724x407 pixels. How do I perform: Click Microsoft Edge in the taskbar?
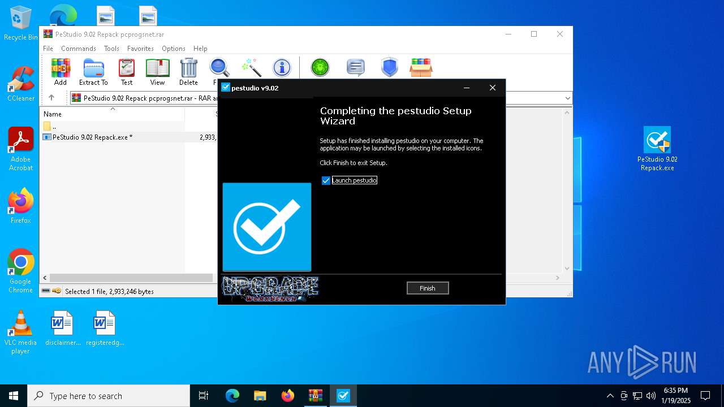click(232, 396)
